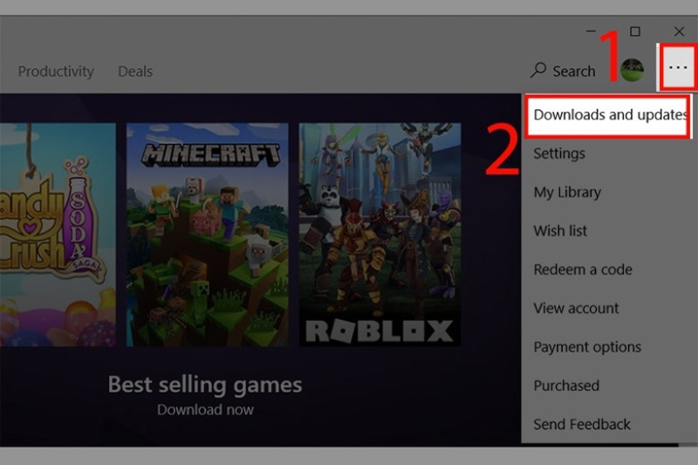Open the Minecraft game tile

[207, 235]
